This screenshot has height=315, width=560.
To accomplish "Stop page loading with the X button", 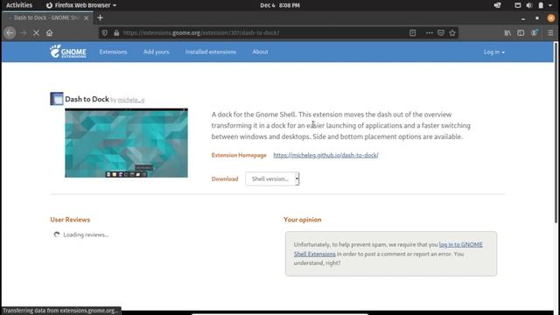I will click(x=36, y=33).
